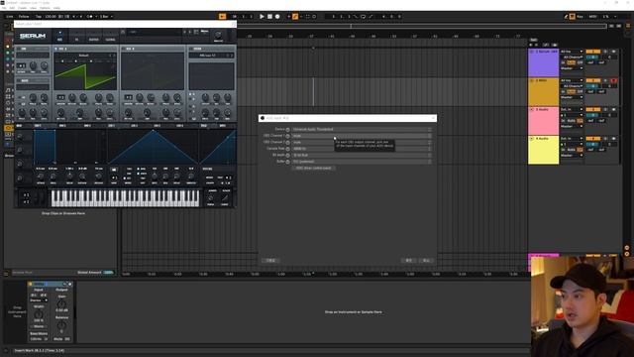Screen dimensions: 634x357
Task: Toggle the 3 Audio track activator
Action: [x=593, y=110]
